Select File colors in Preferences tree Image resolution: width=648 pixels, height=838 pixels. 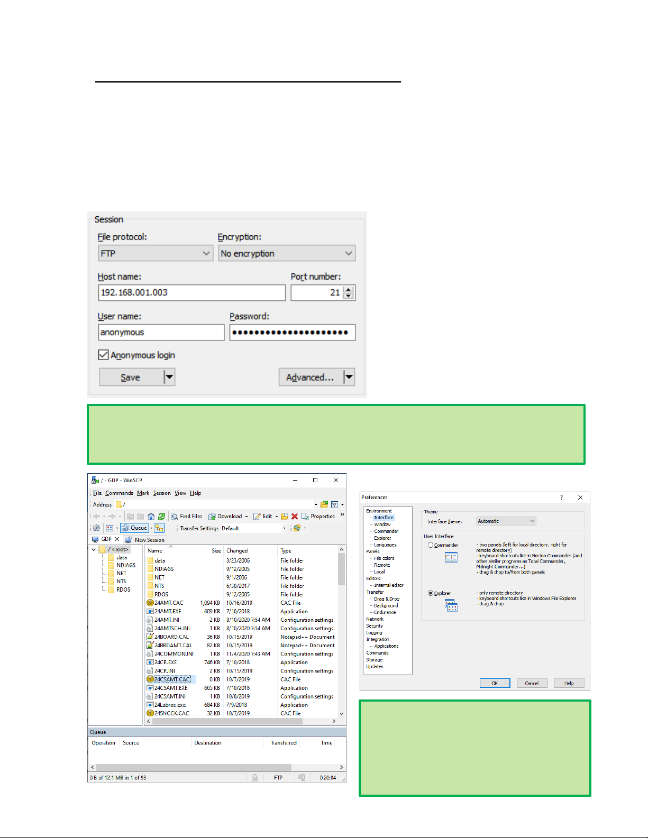[384, 558]
